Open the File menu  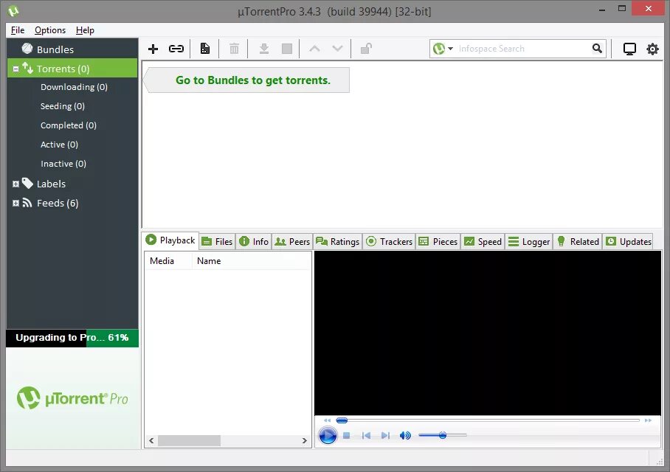(x=18, y=30)
